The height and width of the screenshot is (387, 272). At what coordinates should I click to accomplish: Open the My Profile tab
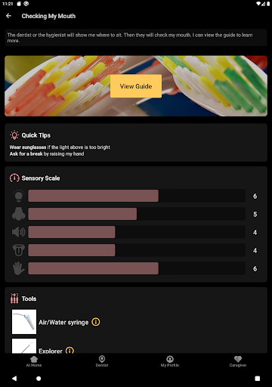coord(170,361)
